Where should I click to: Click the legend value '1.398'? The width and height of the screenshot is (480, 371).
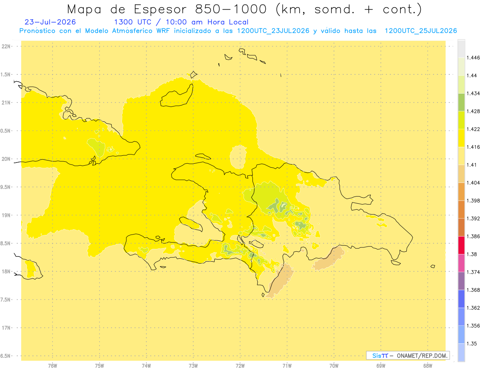tap(473, 201)
